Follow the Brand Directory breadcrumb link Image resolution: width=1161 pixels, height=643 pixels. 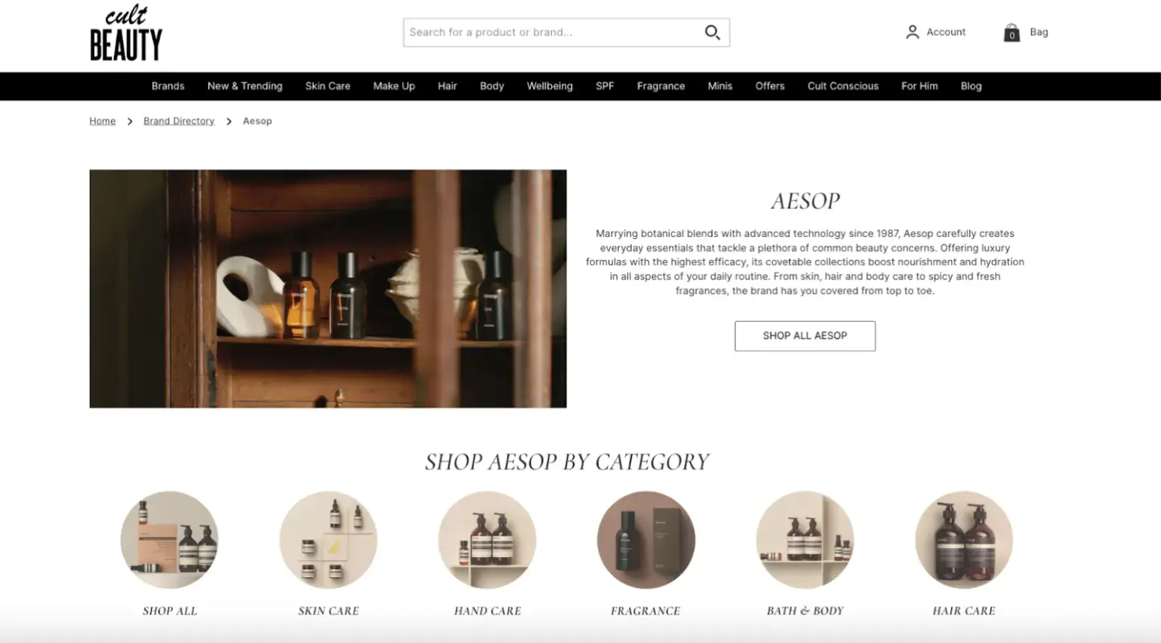coord(179,121)
